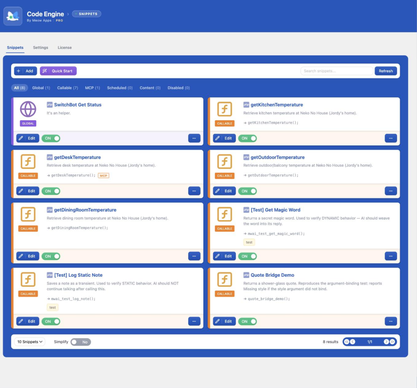
Task: Switch to the License tab
Action: tap(65, 47)
